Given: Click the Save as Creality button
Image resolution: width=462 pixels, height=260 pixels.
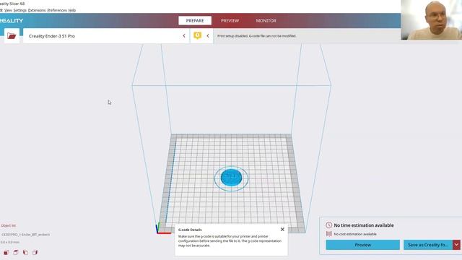Looking at the screenshot, I should coord(428,245).
